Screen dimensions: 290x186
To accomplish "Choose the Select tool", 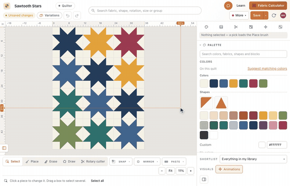I will click(13, 162).
